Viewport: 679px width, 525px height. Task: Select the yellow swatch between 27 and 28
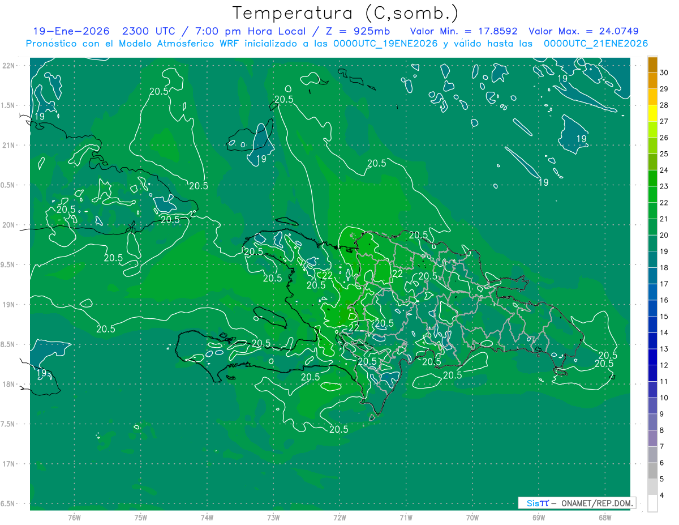[x=652, y=113]
